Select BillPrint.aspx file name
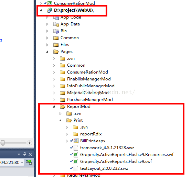The height and width of the screenshot is (177, 192). pos(93,141)
